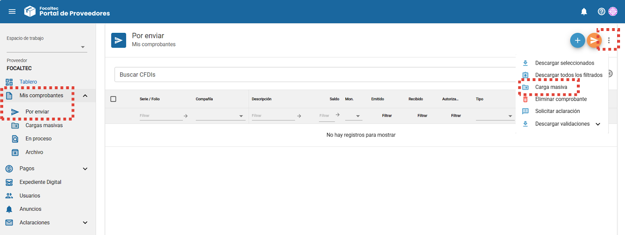Click the Pagos dollar icon
Image resolution: width=625 pixels, height=235 pixels.
click(x=9, y=169)
